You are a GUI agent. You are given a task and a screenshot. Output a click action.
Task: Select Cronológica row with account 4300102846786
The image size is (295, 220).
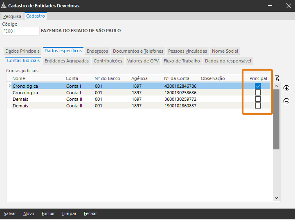click(141, 86)
